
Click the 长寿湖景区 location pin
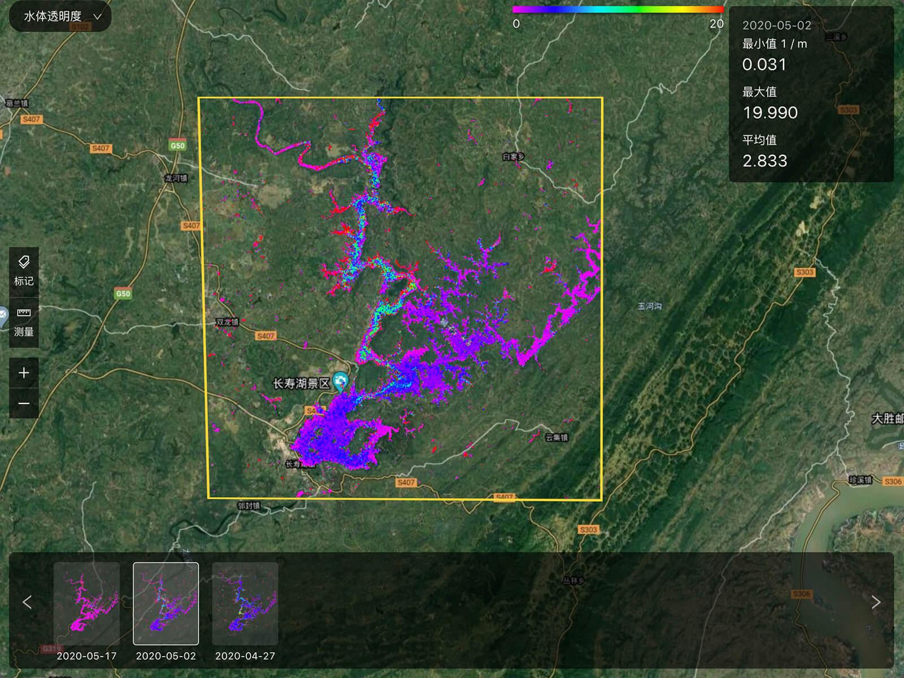pyautogui.click(x=340, y=382)
